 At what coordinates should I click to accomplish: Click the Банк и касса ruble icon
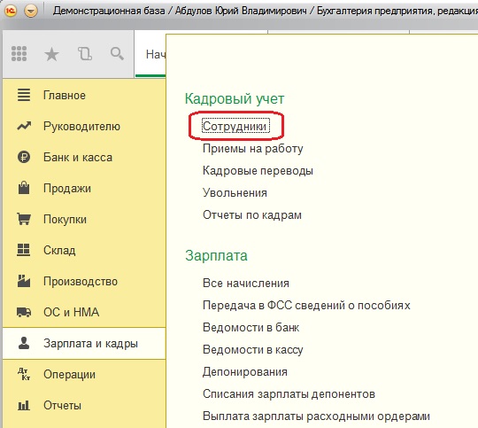tap(24, 157)
